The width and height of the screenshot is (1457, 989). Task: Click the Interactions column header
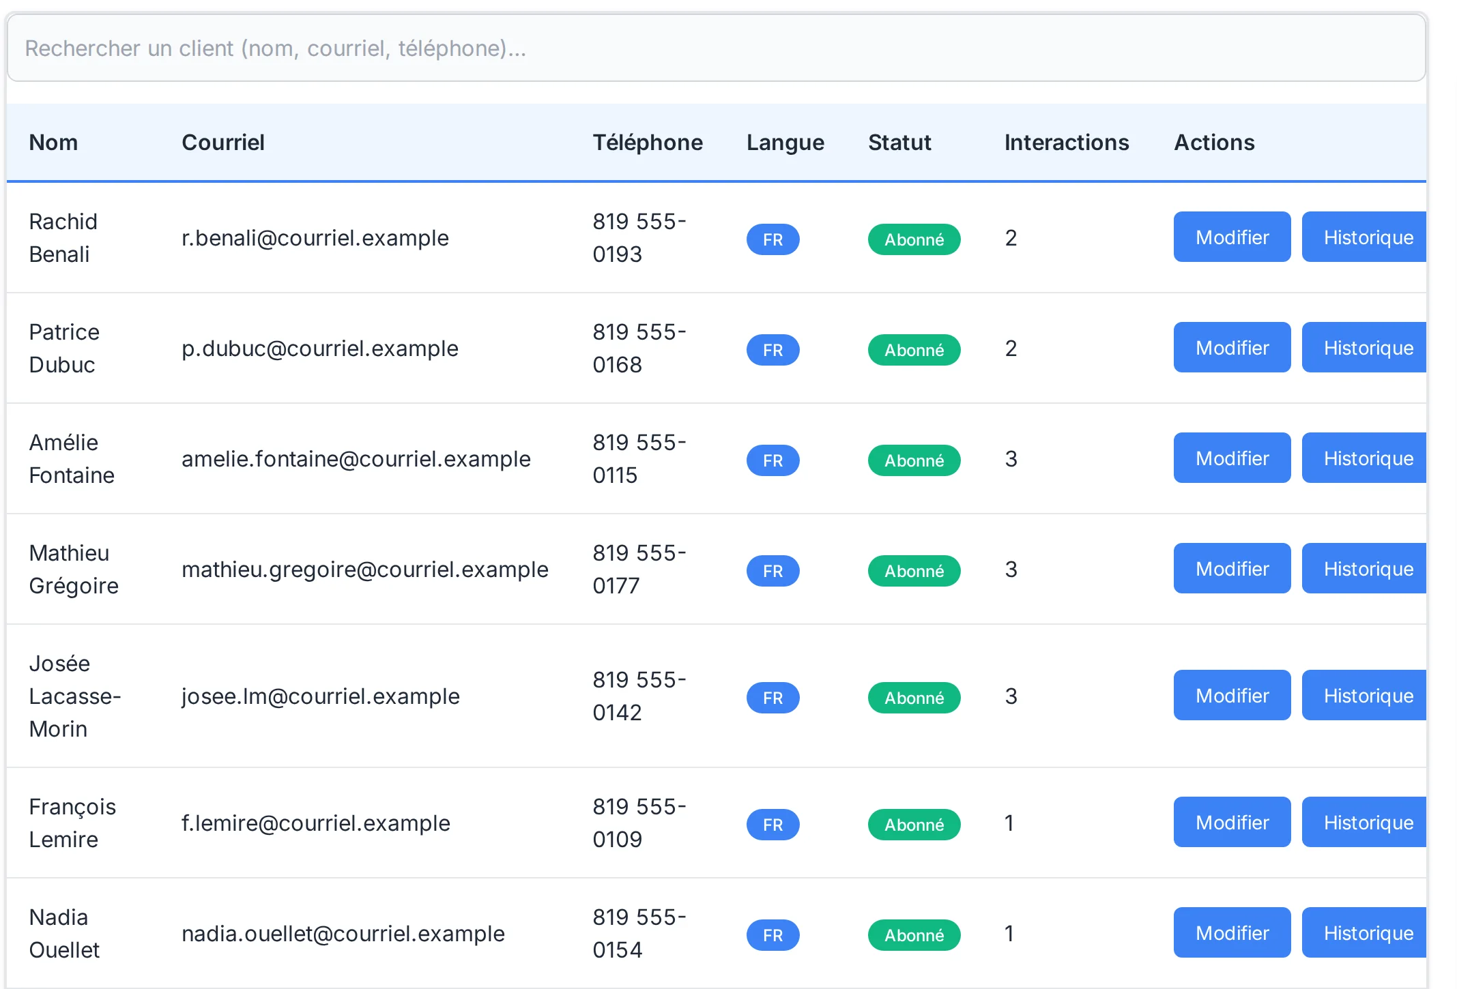pyautogui.click(x=1067, y=143)
